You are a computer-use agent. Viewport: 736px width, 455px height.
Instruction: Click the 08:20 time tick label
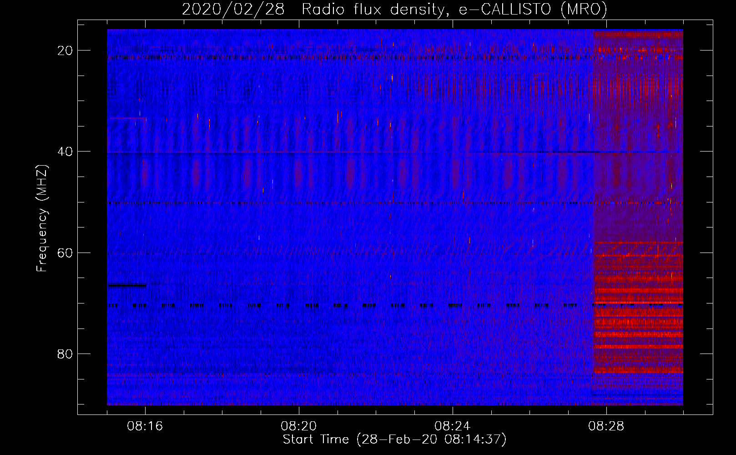coord(299,426)
